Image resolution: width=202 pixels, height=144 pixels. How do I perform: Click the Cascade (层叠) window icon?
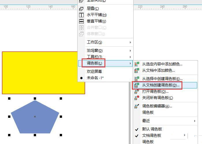(x=81, y=9)
